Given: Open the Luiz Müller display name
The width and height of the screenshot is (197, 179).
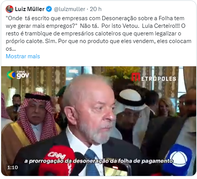Looking at the screenshot, I should point(30,9).
